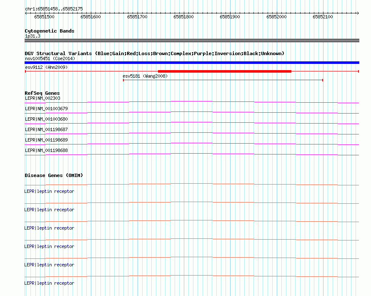
Task: Click the chr1:65851458..65852175 region label
Action: (54, 9)
